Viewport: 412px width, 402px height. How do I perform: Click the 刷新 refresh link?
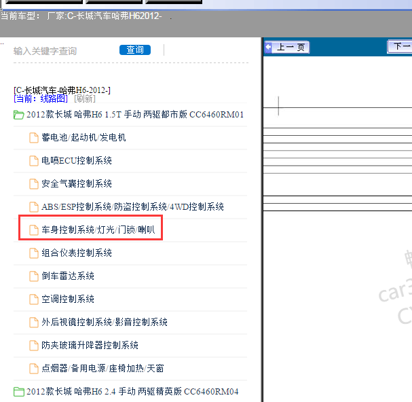85,99
